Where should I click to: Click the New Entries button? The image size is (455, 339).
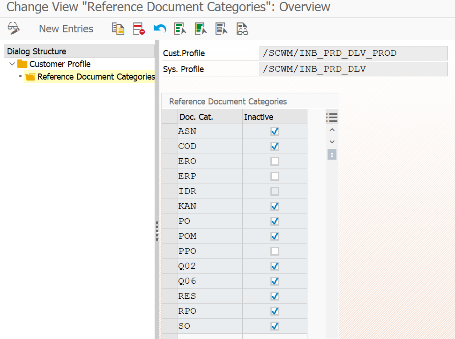tap(66, 29)
